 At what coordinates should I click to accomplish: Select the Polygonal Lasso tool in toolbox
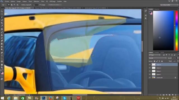click(2, 17)
